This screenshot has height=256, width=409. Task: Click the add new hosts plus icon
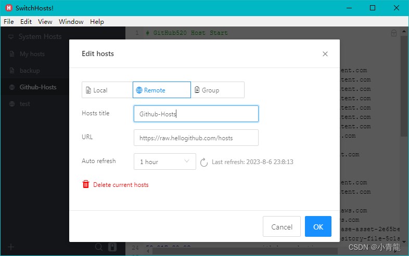click(11, 247)
